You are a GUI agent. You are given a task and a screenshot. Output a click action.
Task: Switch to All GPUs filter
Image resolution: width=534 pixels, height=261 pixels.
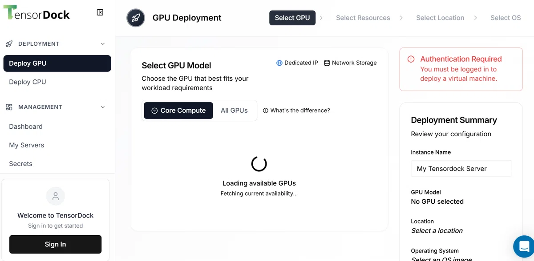tap(234, 111)
